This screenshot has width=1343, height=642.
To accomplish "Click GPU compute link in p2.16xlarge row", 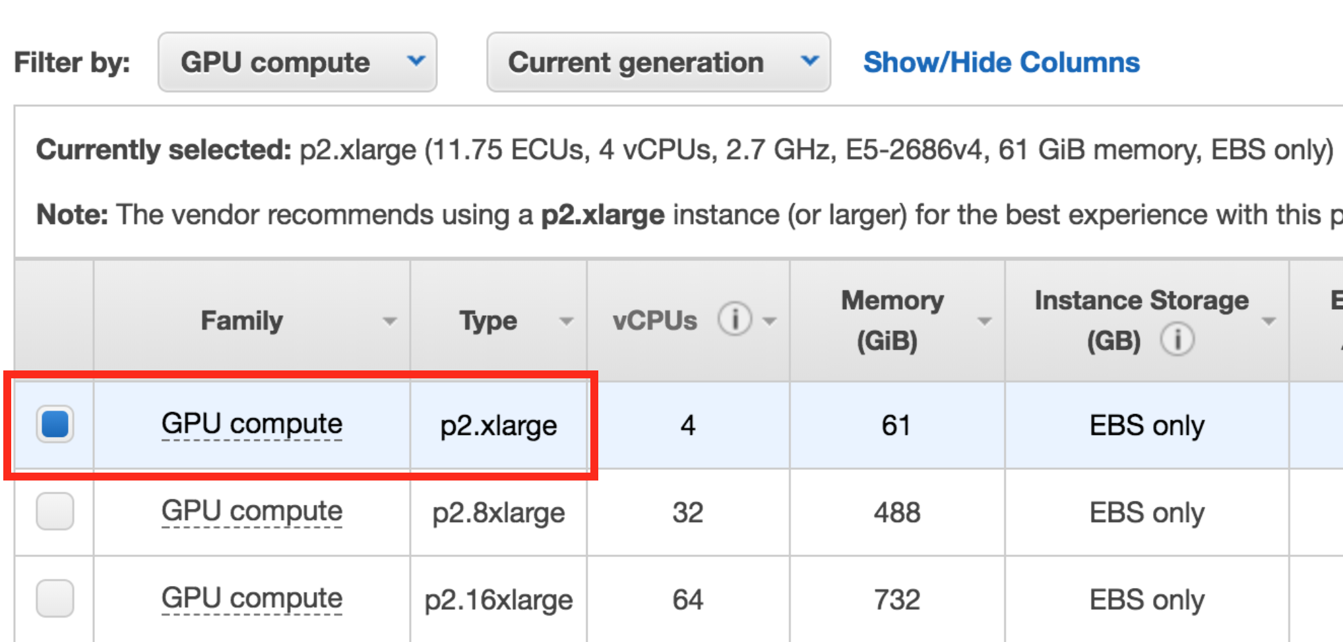I will click(x=252, y=598).
